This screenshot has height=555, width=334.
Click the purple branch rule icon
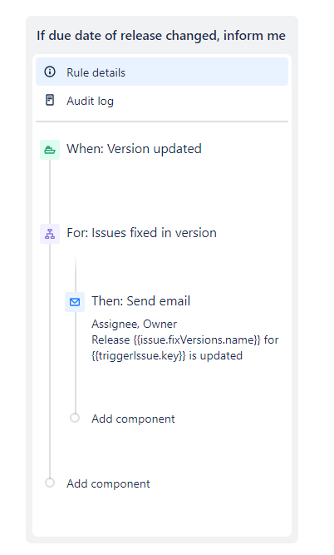(50, 234)
